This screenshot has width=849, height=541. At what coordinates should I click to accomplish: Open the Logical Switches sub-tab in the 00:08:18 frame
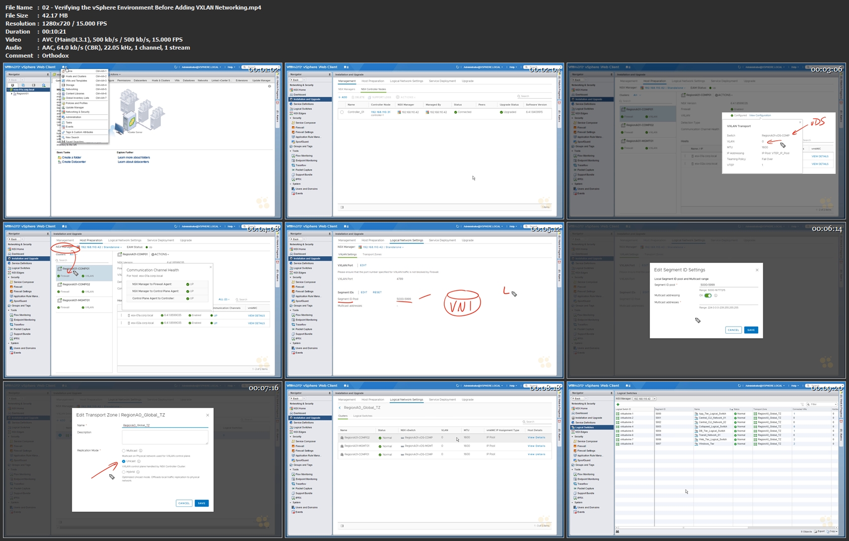click(x=363, y=416)
